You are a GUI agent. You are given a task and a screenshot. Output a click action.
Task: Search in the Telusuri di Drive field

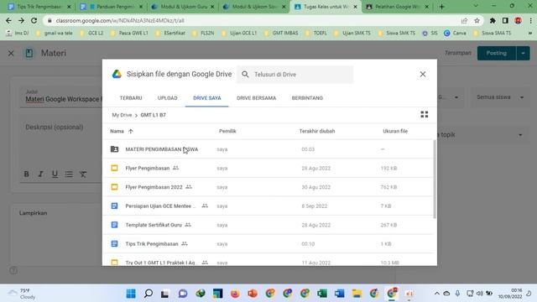point(295,75)
